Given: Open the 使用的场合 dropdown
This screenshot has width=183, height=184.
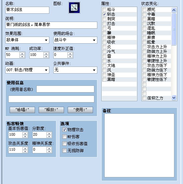Looking at the screenshot, I should point(75,40).
